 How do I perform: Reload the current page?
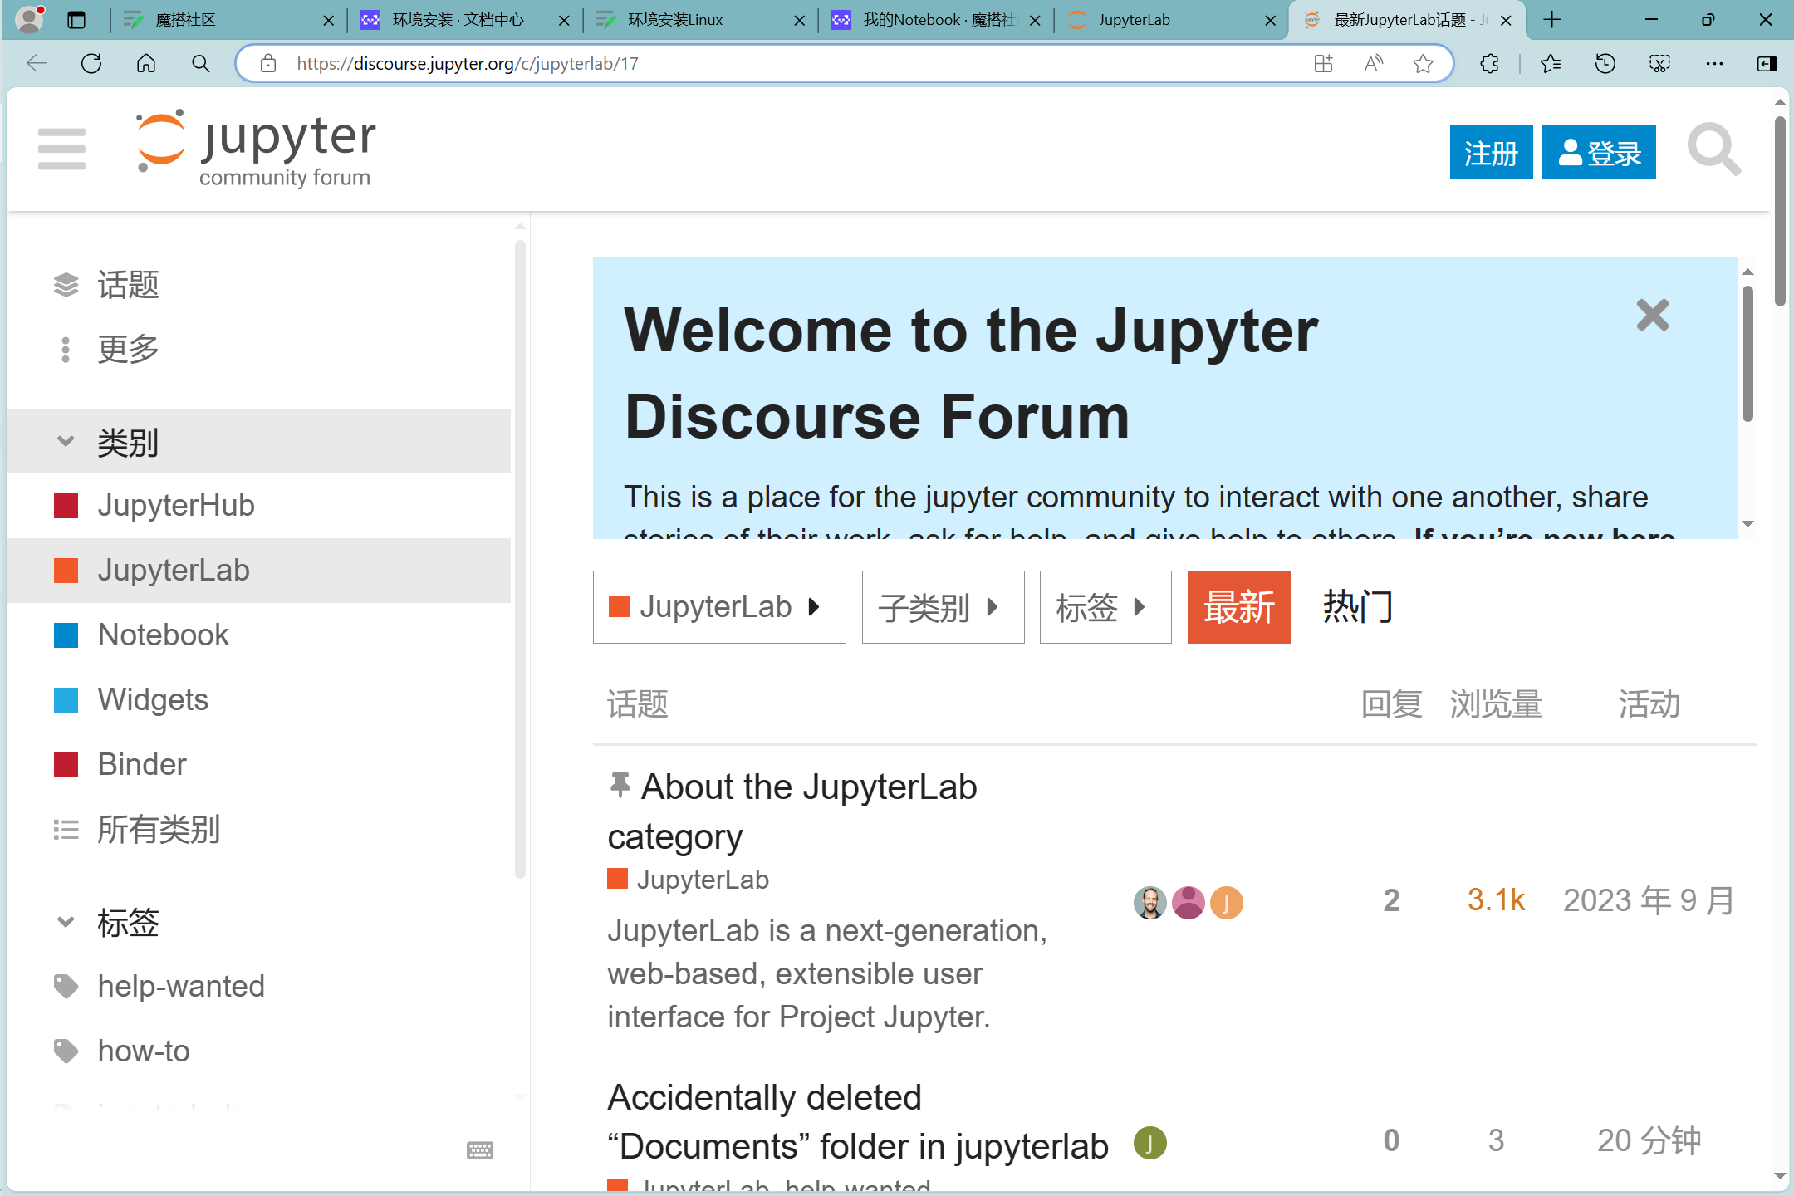point(91,64)
